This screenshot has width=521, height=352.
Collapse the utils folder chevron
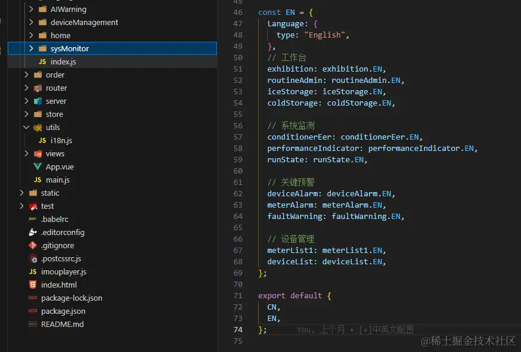26,127
